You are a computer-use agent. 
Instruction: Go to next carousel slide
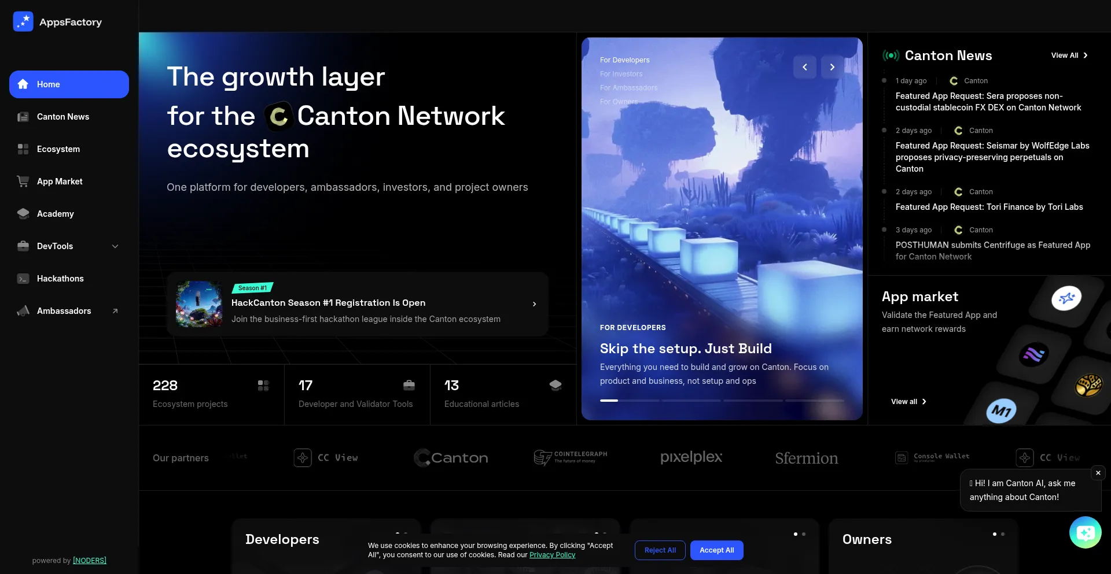(x=832, y=67)
